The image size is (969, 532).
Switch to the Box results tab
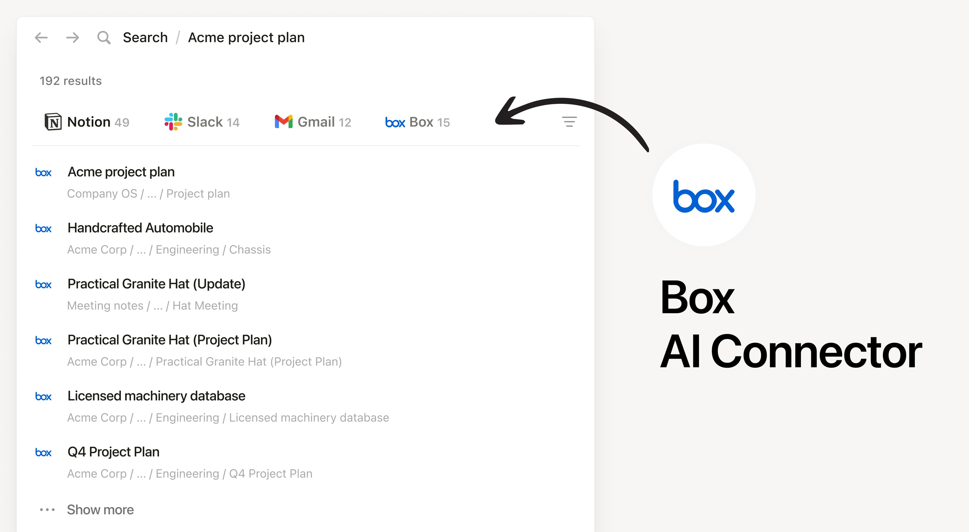point(418,122)
